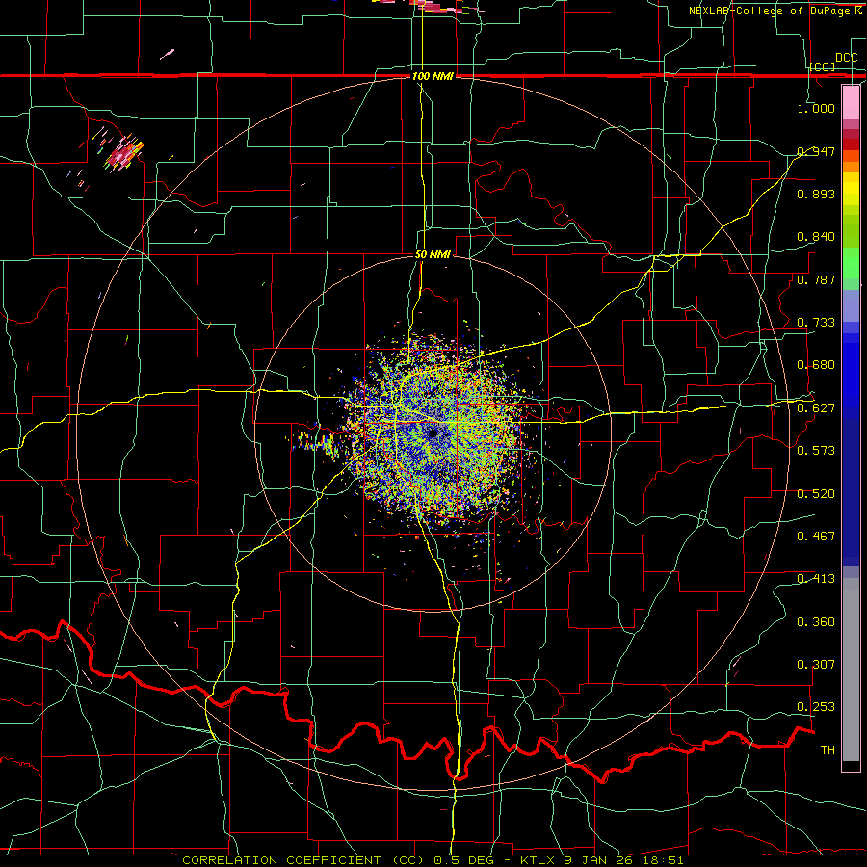Select the 0.360 color scale value
The width and height of the screenshot is (867, 867).
pyautogui.click(x=816, y=622)
